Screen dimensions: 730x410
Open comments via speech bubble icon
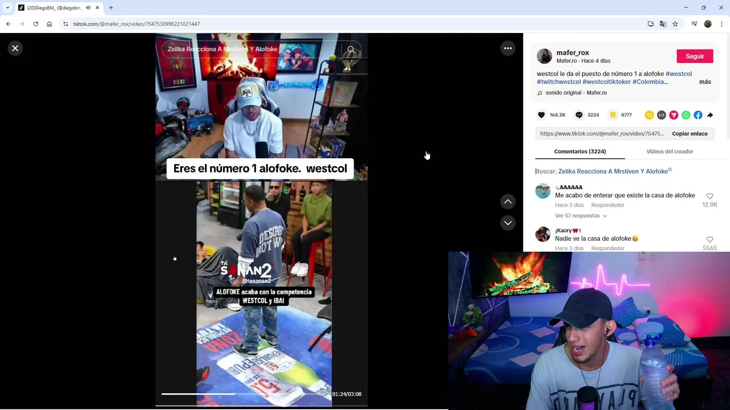(x=579, y=115)
